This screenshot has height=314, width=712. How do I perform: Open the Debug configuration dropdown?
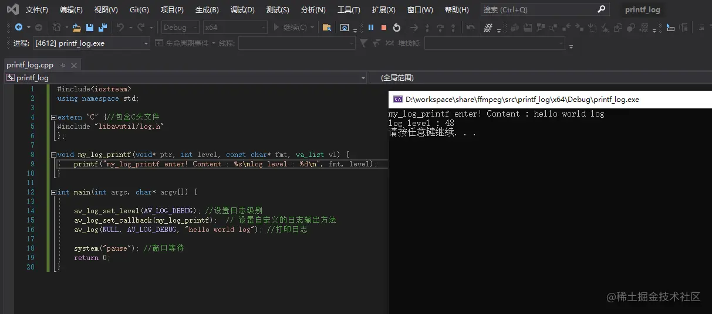point(180,28)
